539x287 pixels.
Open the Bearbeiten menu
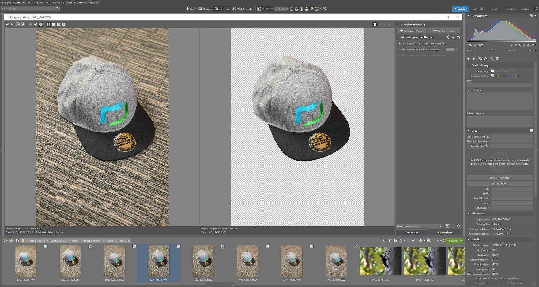pyautogui.click(x=19, y=2)
